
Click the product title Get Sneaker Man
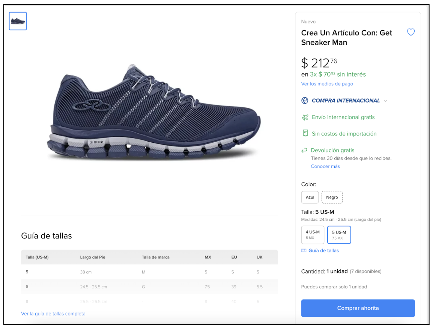coord(346,38)
